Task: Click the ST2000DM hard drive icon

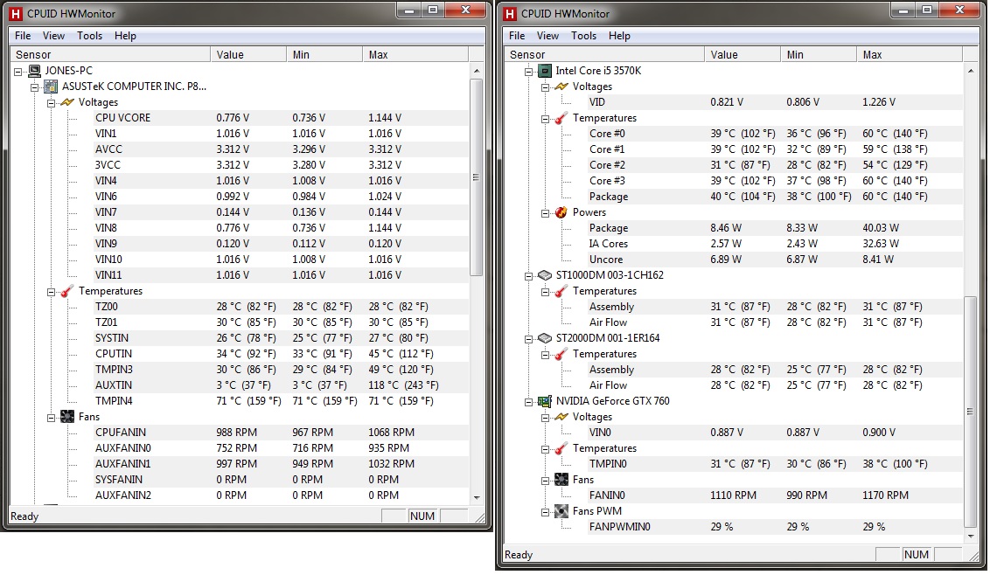Action: click(x=544, y=338)
